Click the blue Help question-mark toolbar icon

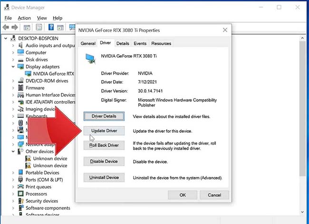point(51,27)
